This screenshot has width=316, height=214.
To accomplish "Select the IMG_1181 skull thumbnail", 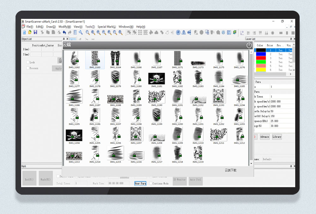I will (157, 79).
